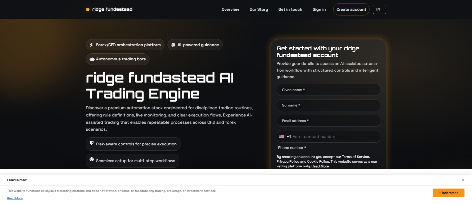This screenshot has width=472, height=204.
Task: Click the lightning bolt Forex/CFD icon
Action: [x=91, y=45]
